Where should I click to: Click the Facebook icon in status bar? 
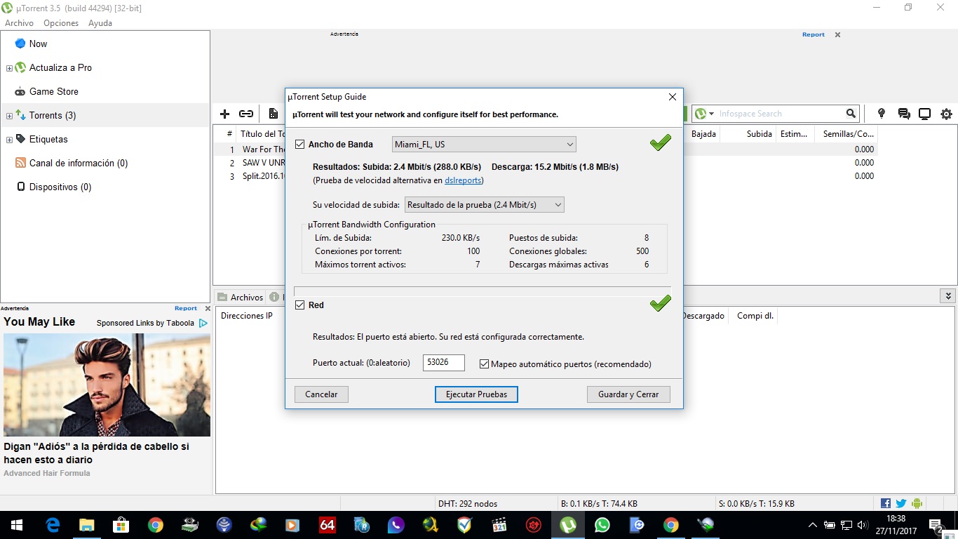coord(886,503)
